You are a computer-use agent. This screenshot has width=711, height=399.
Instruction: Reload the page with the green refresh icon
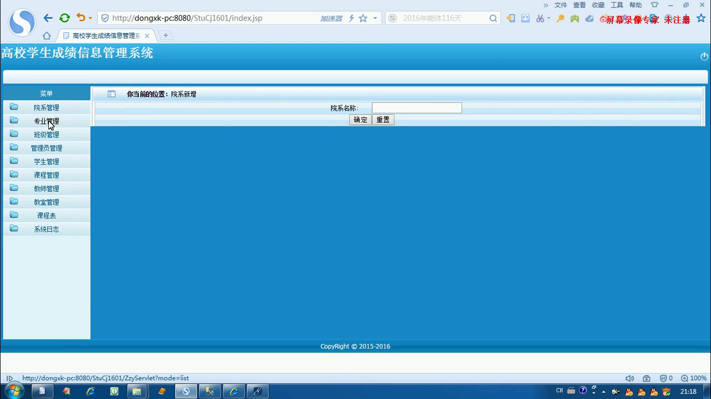64,18
